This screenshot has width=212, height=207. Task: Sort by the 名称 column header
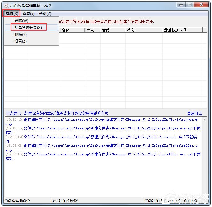point(72,30)
